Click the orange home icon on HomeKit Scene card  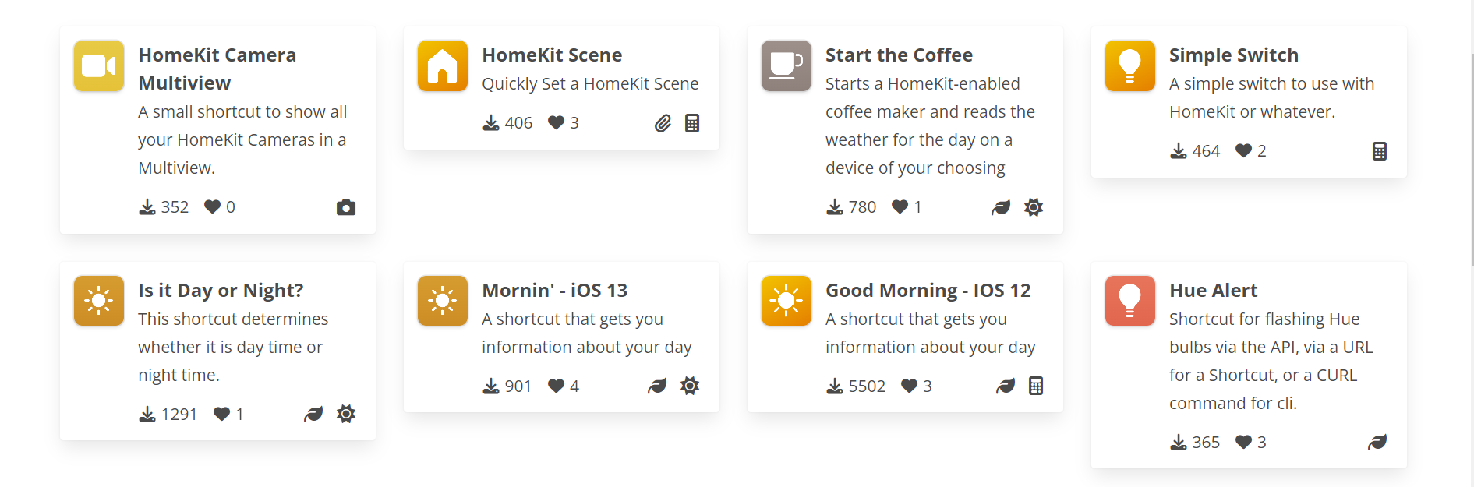click(442, 66)
